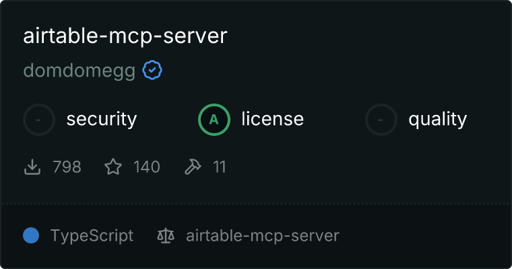The image size is (512, 269).
Task: Click the blue verified badge icon
Action: (152, 70)
